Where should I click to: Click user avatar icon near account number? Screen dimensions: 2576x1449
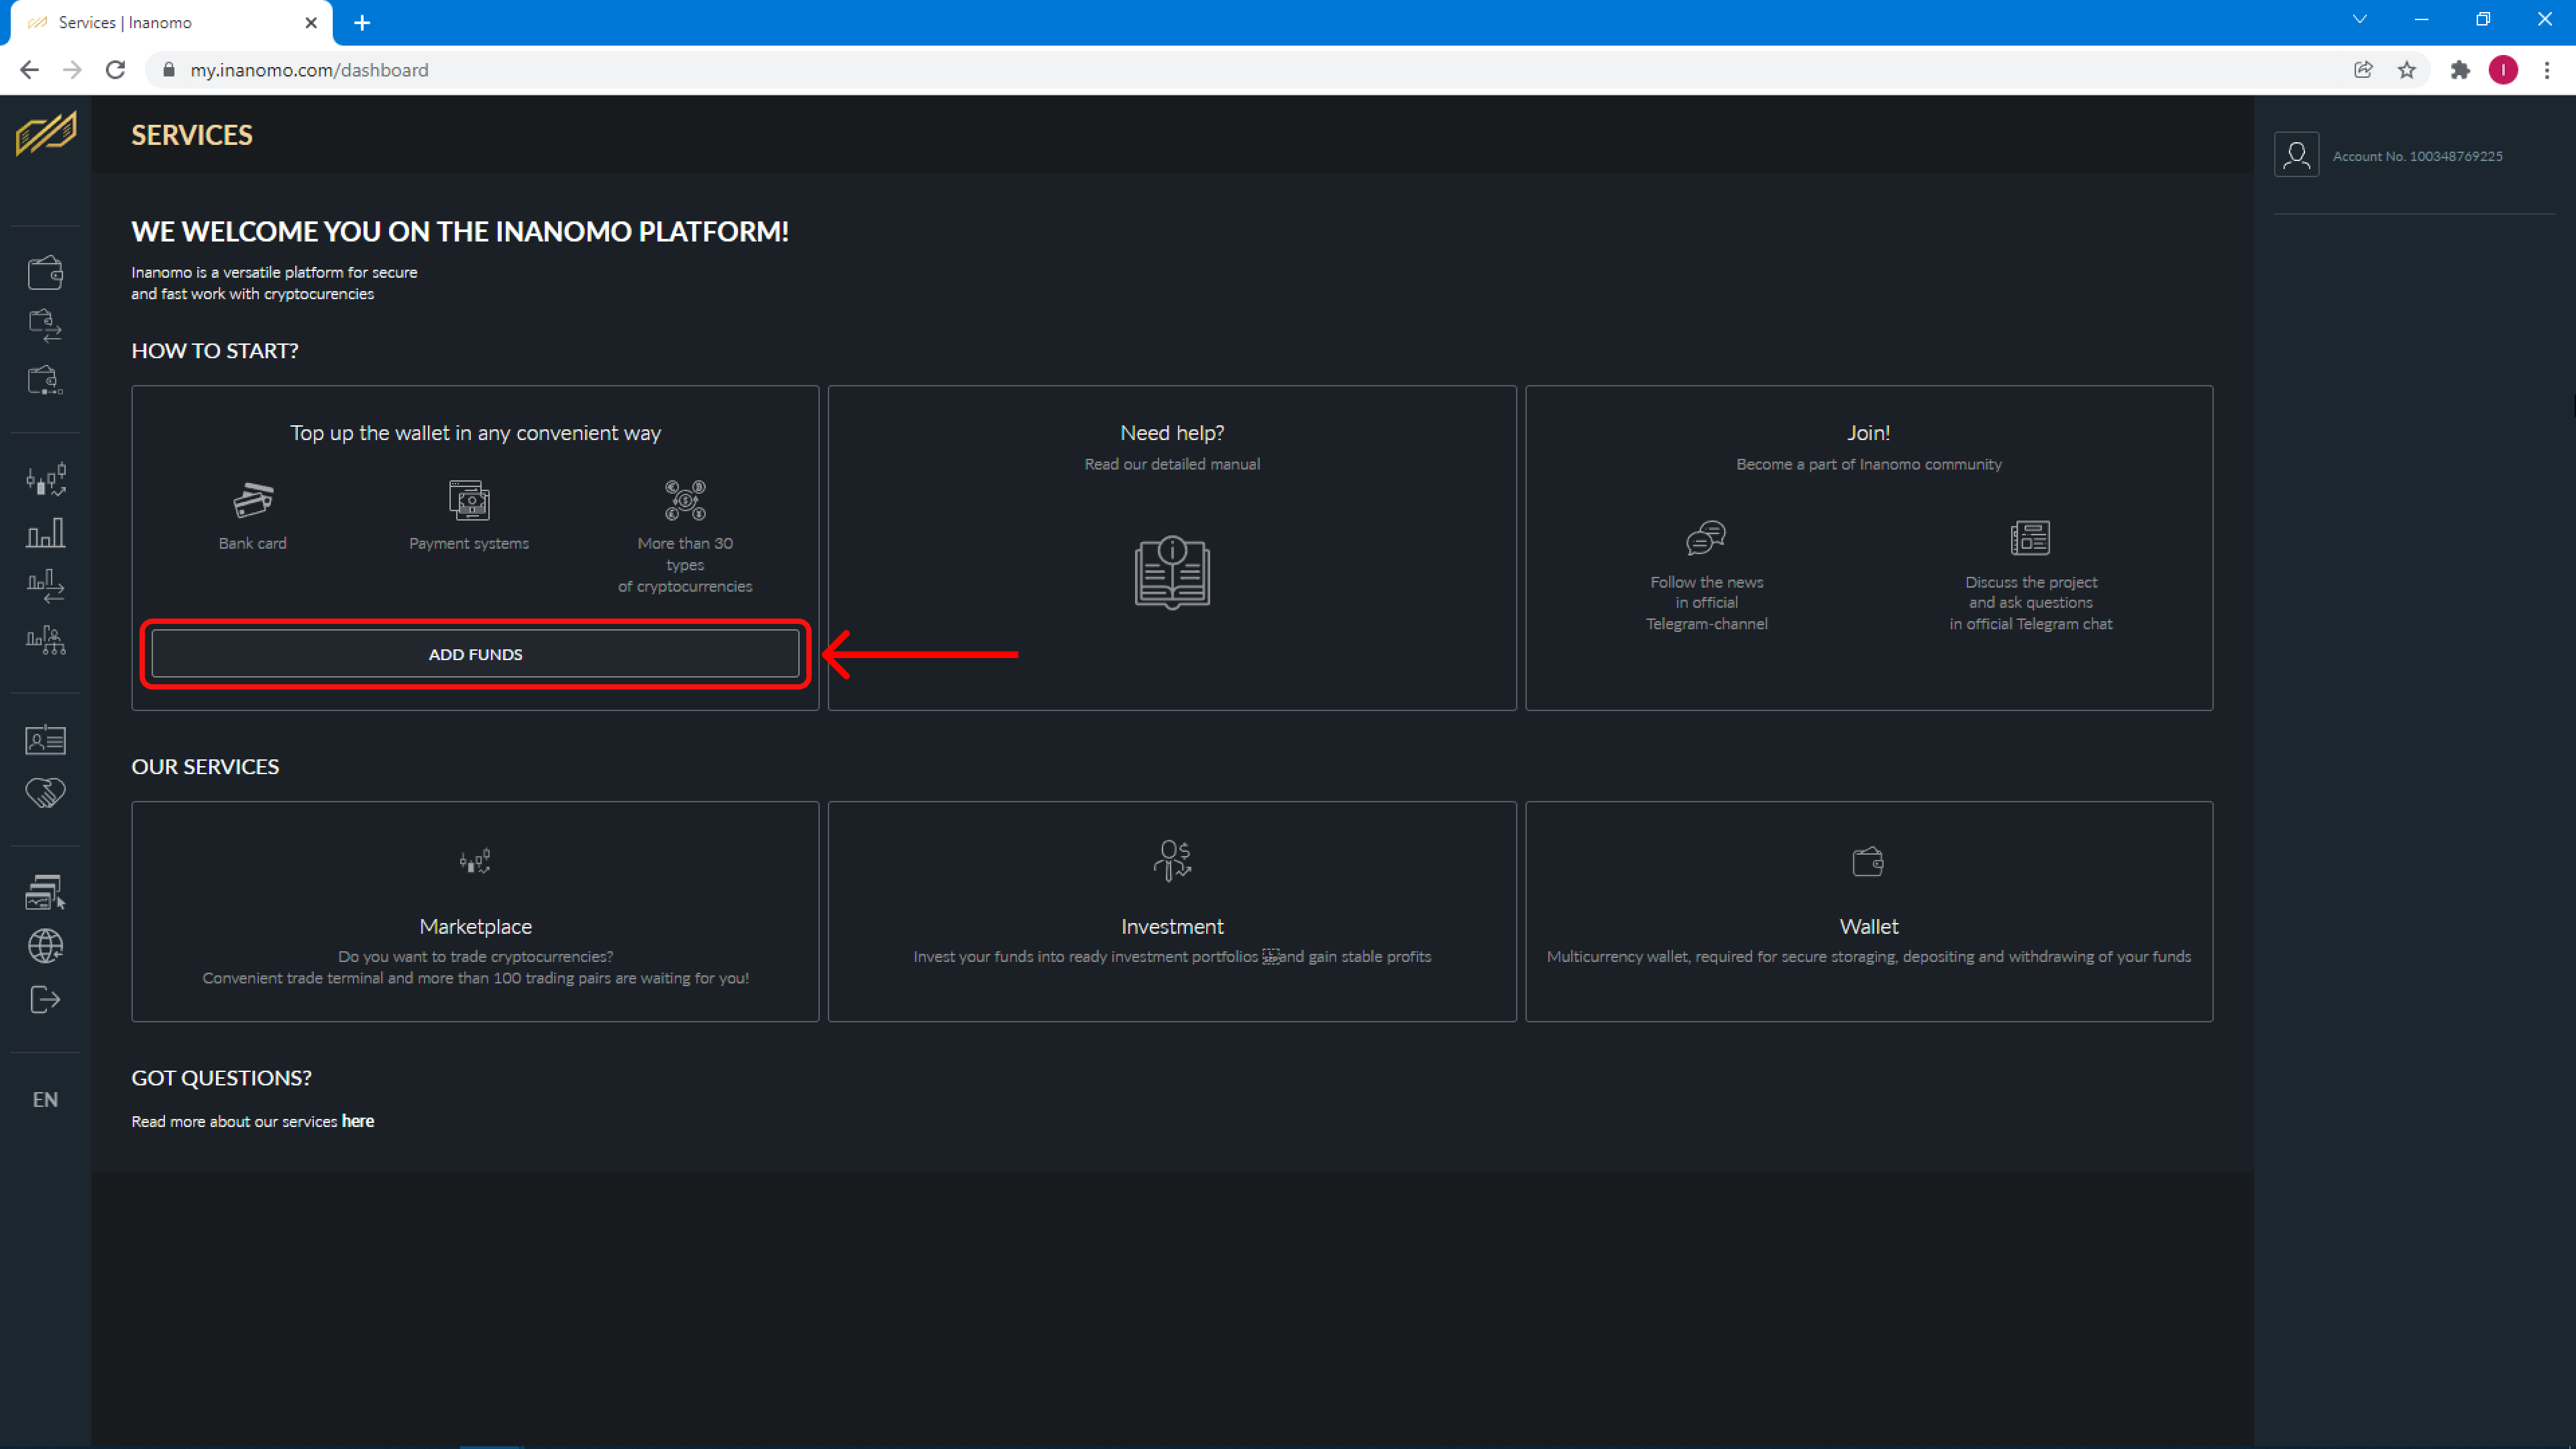2296,155
